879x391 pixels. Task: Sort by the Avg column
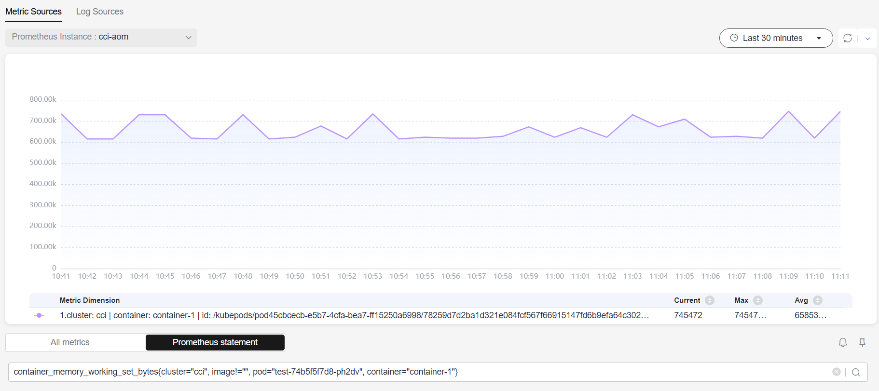click(x=818, y=300)
